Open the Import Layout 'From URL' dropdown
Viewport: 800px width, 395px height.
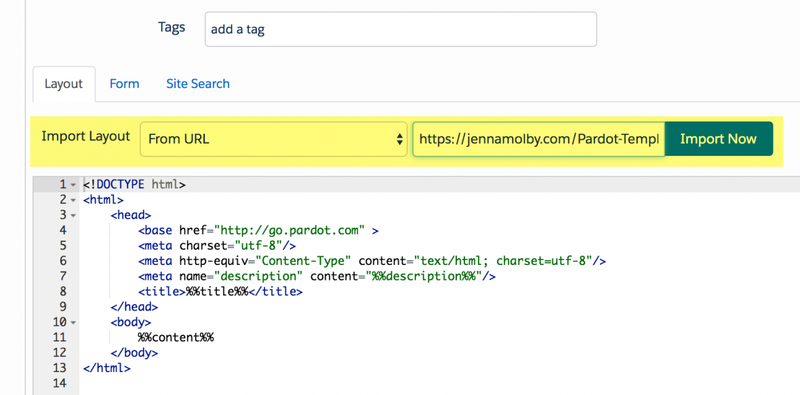click(273, 139)
